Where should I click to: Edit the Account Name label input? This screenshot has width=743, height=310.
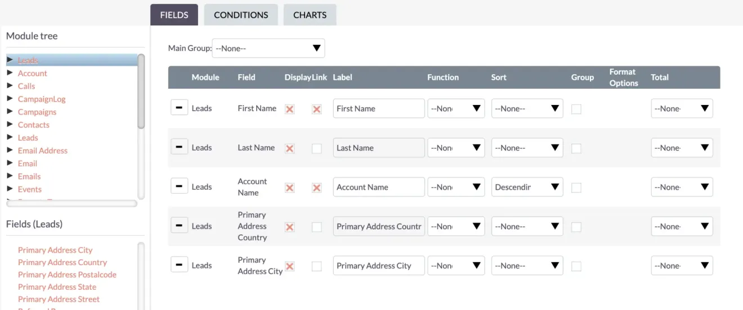[x=379, y=187]
